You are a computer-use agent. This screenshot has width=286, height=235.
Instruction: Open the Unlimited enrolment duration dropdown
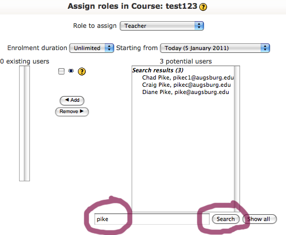tap(91, 48)
